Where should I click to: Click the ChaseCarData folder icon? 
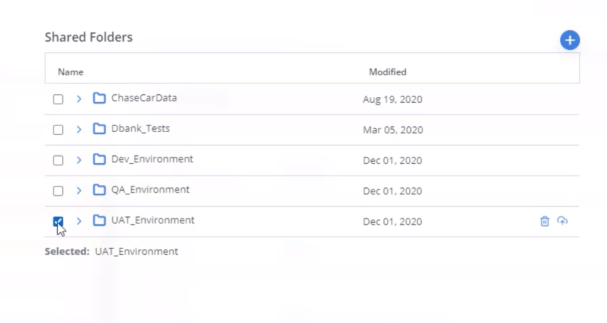(x=99, y=98)
